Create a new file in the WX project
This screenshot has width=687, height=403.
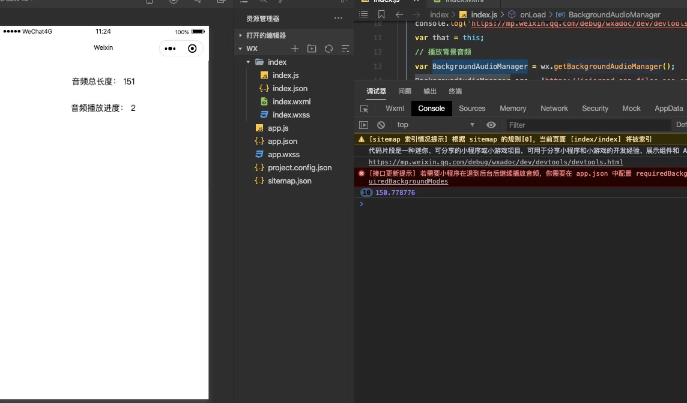click(295, 49)
